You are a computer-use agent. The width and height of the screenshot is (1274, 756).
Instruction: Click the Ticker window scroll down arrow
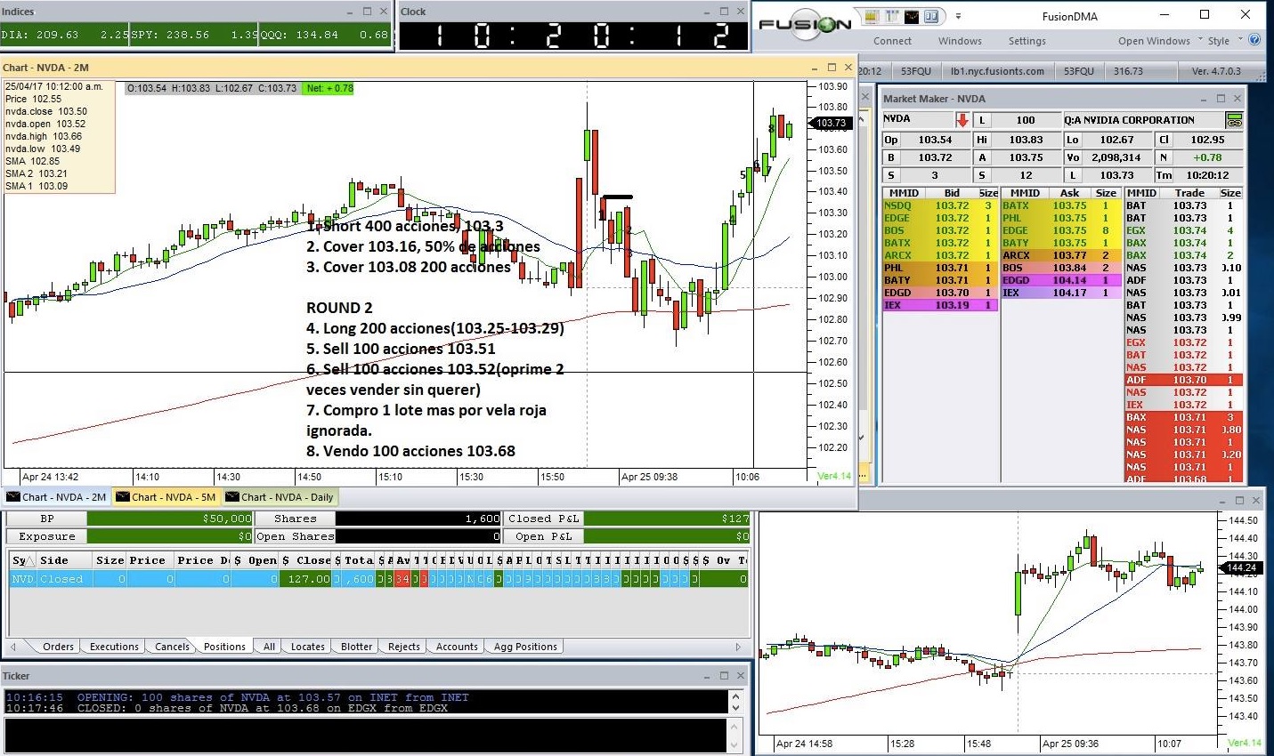(735, 708)
